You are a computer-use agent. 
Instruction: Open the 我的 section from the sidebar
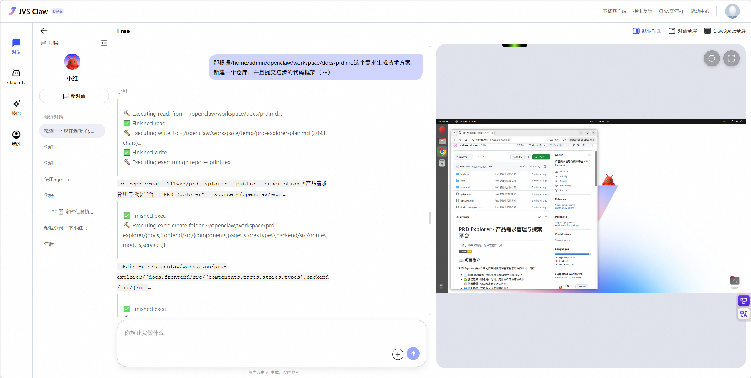pos(16,138)
